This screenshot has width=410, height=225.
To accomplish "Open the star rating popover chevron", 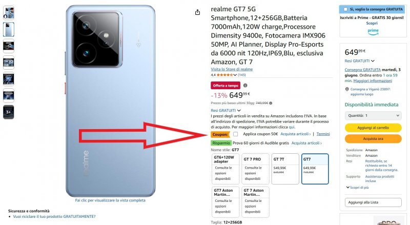I will 235,75.
